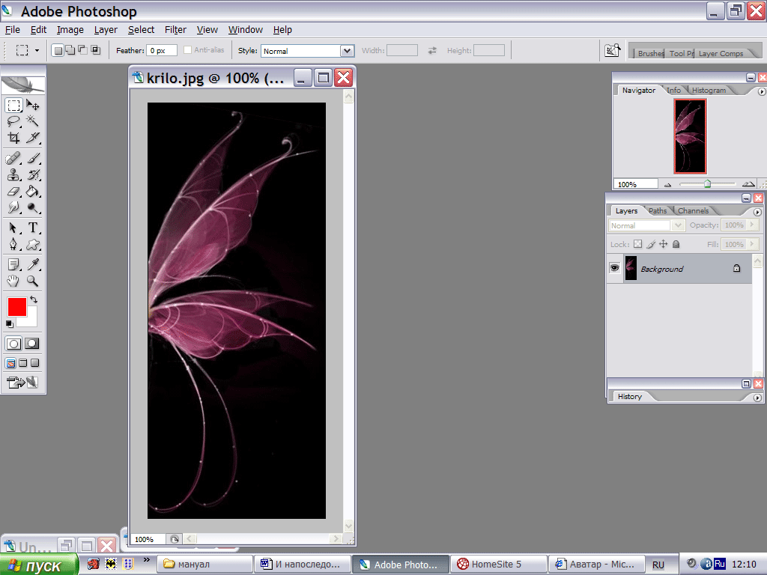The width and height of the screenshot is (767, 575).
Task: Select the Rectangular Marquee tool in toolbox
Action: click(13, 105)
